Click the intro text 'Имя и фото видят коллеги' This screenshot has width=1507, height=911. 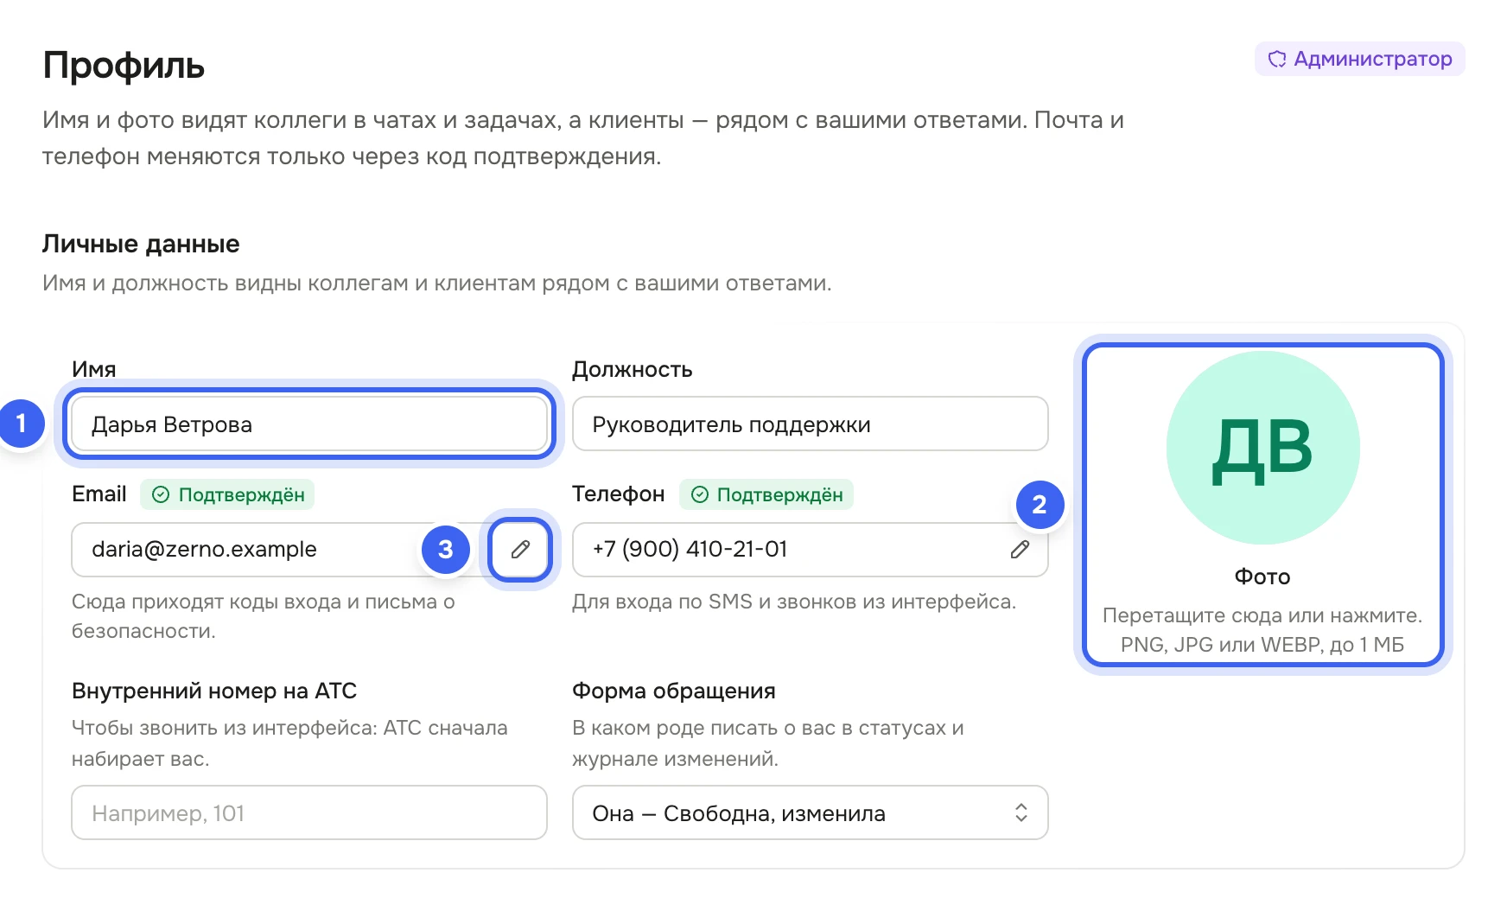(x=583, y=138)
